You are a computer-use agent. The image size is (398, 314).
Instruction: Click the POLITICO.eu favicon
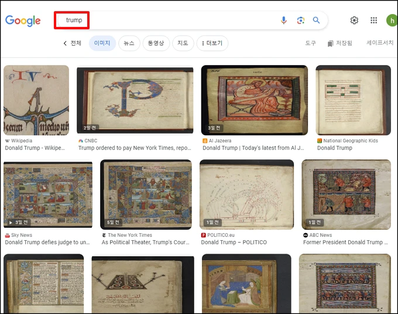pos(203,235)
